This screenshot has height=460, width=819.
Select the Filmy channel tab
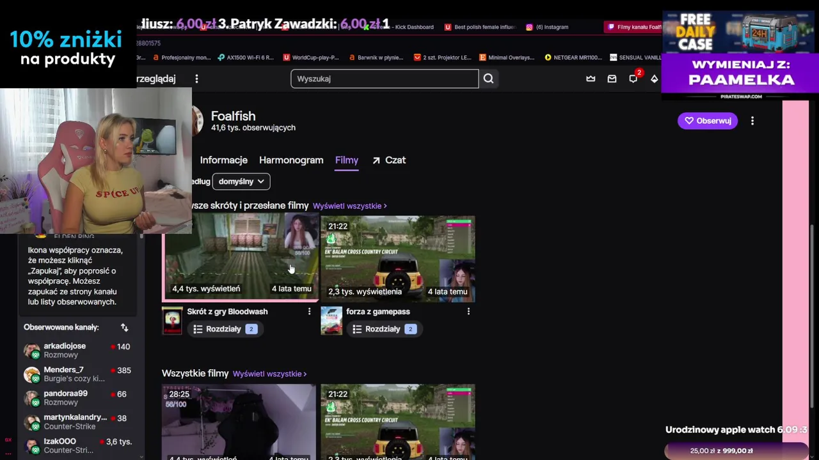click(x=347, y=160)
